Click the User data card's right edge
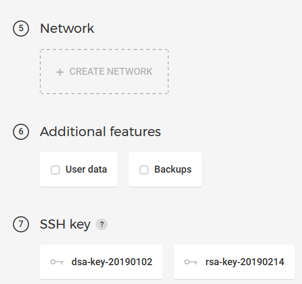Viewport: 302px width, 284px height. pyautogui.click(x=115, y=169)
